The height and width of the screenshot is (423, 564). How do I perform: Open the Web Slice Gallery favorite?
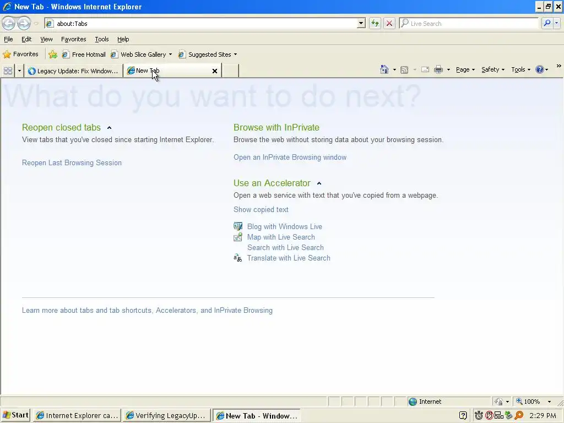(x=142, y=55)
